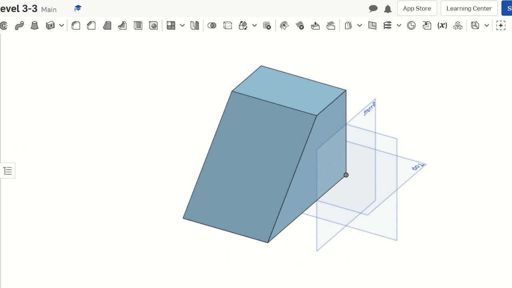This screenshot has height=288, width=512.
Task: Expand the Helix curve dropdown arrow
Action: [x=399, y=26]
